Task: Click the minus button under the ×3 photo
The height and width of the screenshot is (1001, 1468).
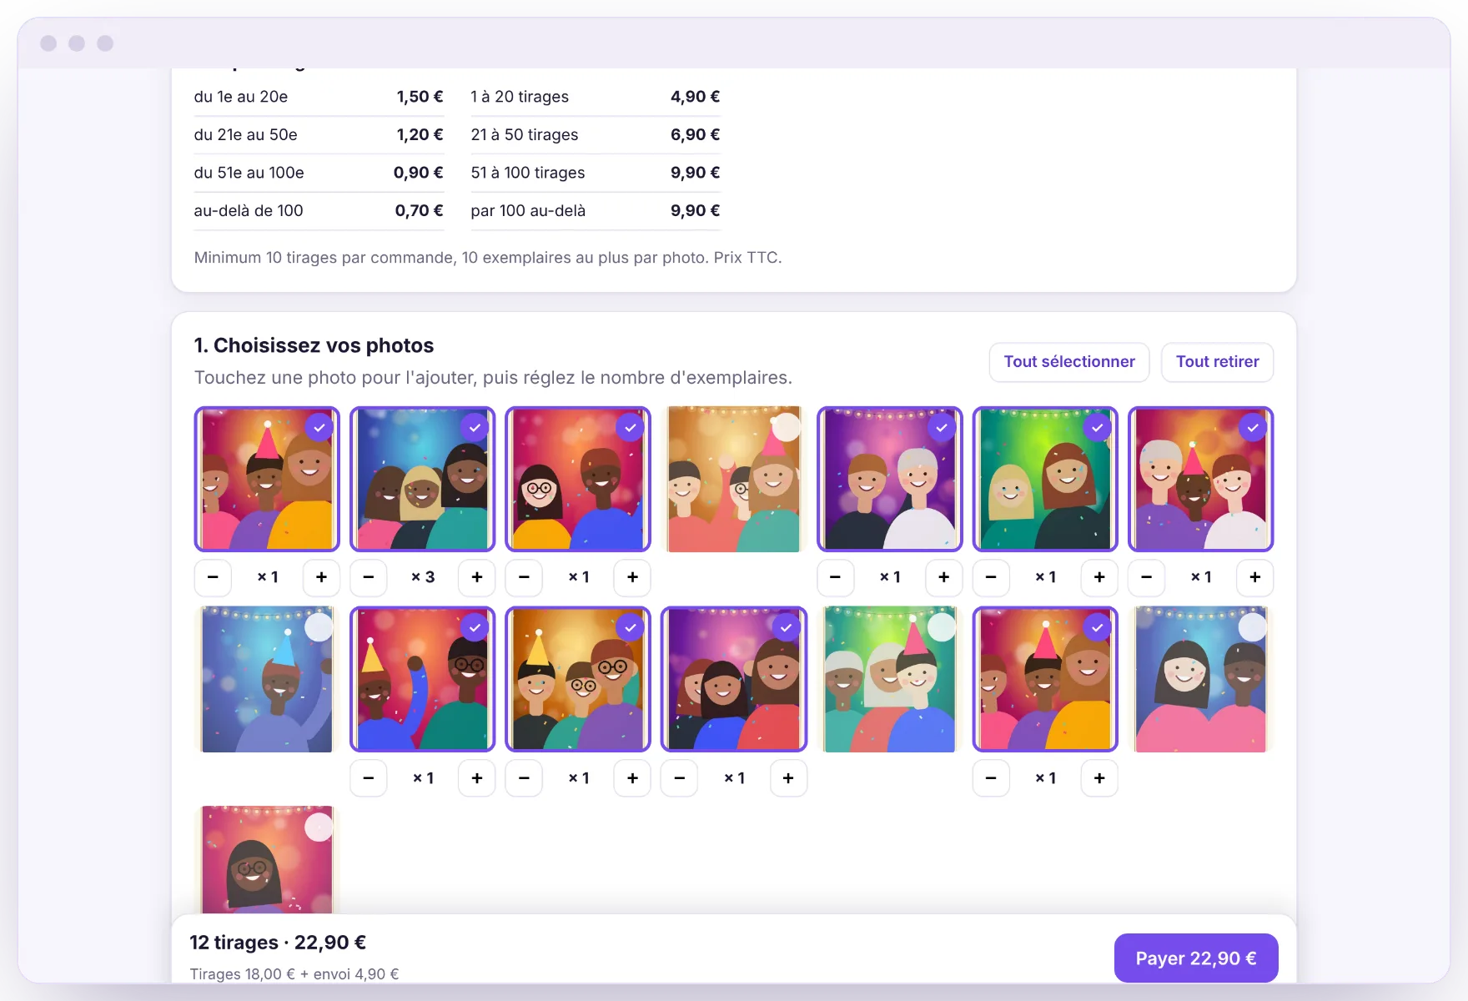Action: click(369, 577)
